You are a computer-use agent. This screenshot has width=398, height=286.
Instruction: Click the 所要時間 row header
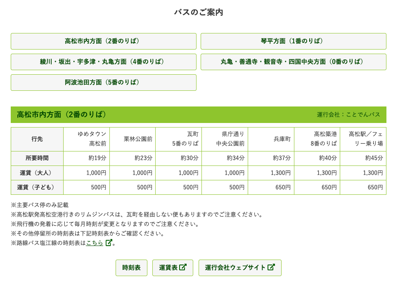point(37,158)
